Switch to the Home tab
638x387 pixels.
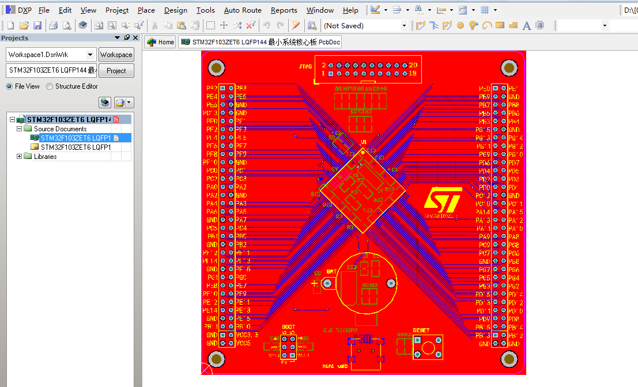pos(160,42)
